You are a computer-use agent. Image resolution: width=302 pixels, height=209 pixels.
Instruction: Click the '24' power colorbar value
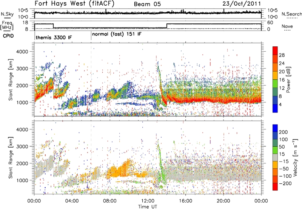(x=282, y=63)
